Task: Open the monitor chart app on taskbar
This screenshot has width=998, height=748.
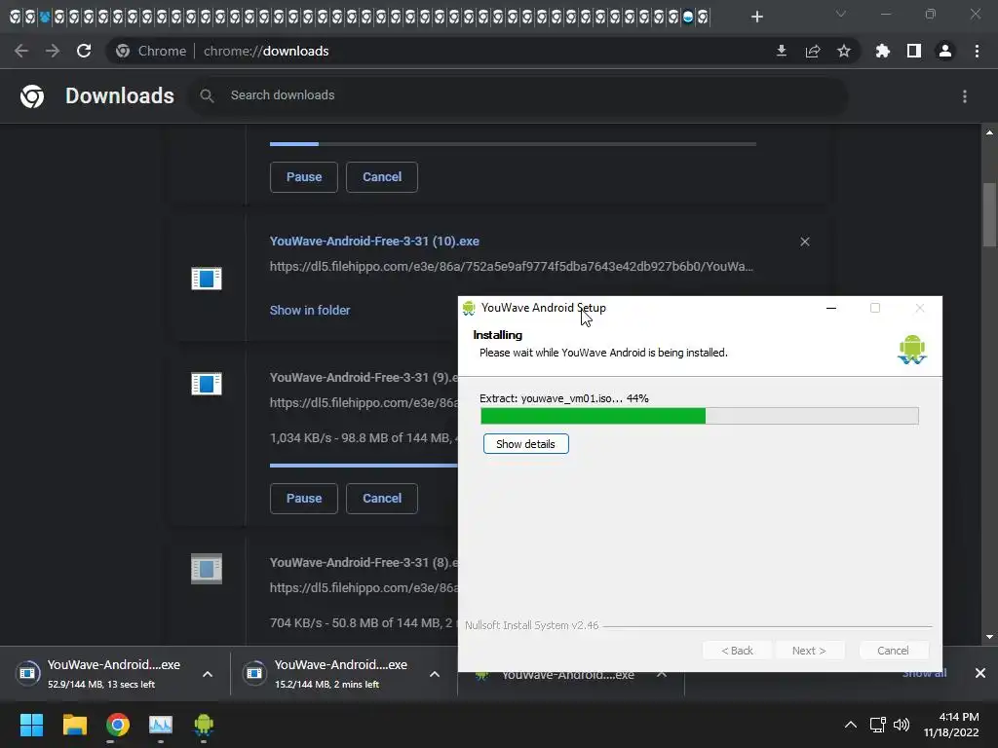Action: point(161,725)
